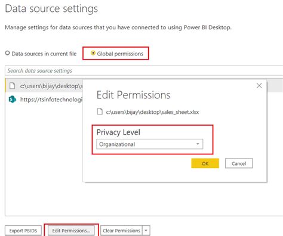Click the SharePoint icon in source list
This screenshot has width=283, height=236.
pos(13,100)
